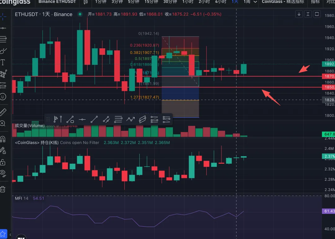
Task: Toggle the blue star favorites toolbar button
Action: coord(3,234)
